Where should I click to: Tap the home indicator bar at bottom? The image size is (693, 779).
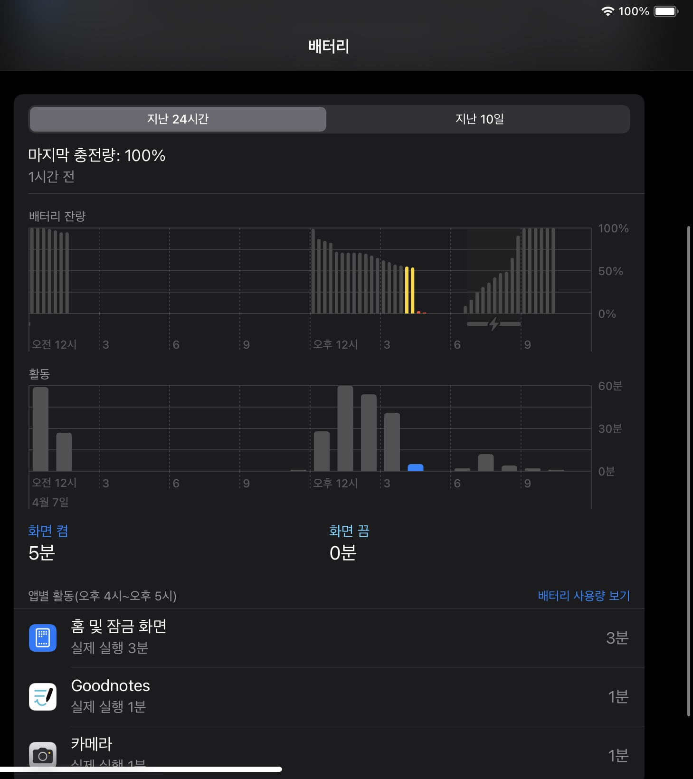click(x=141, y=769)
